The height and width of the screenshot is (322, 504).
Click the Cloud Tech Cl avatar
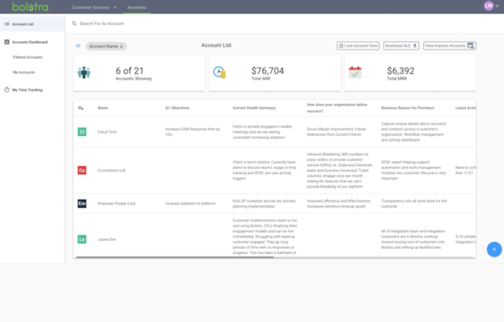coord(82,132)
